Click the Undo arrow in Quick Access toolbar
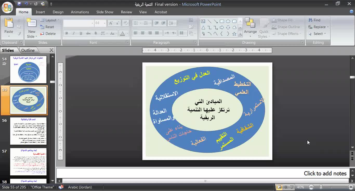 [x=26, y=4]
